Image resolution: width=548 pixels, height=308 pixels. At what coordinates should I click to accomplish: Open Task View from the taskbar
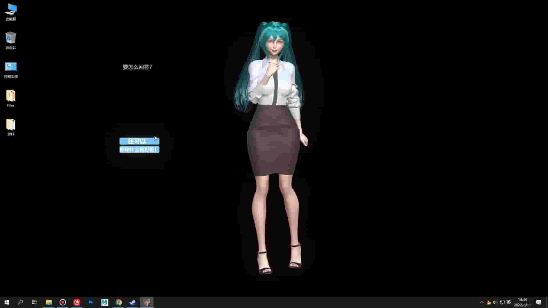click(34, 302)
